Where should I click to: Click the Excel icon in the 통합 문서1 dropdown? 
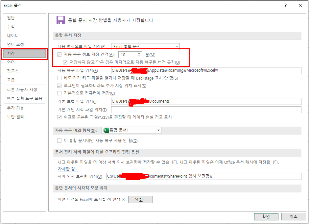pos(106,130)
